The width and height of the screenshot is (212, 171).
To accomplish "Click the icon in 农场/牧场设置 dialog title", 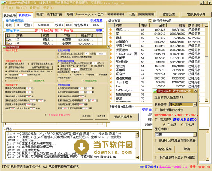I will [4, 47].
